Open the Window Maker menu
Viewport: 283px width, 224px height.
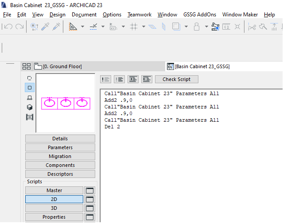pos(240,15)
